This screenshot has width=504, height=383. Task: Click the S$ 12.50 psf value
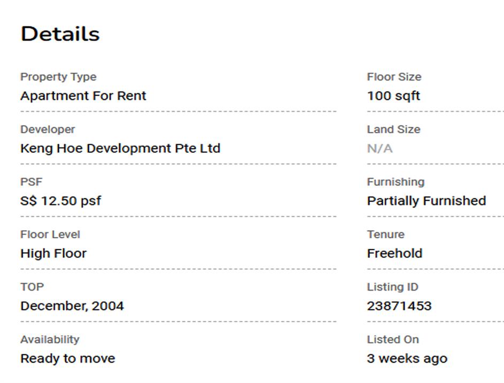pos(60,201)
